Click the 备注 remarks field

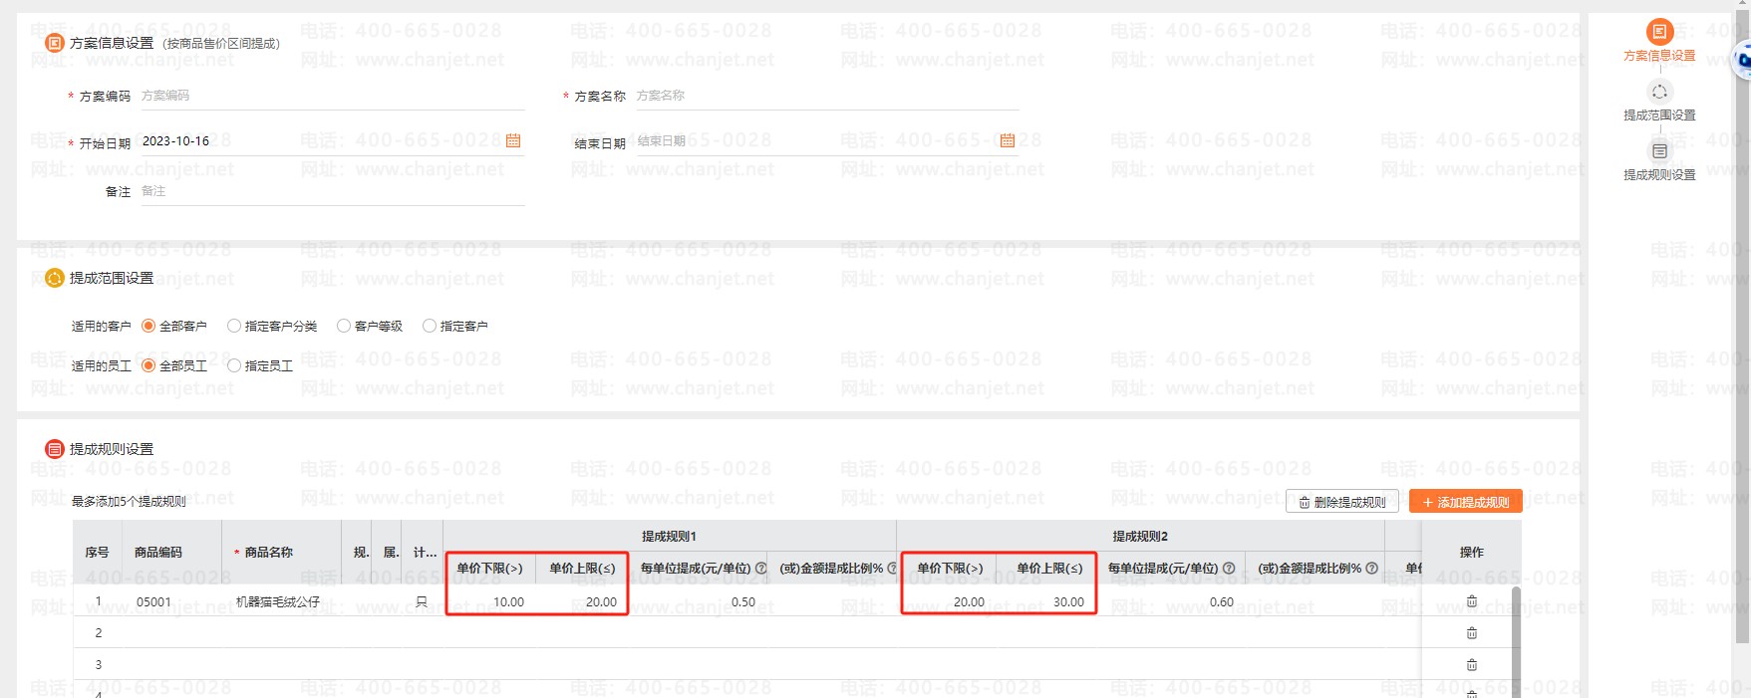[x=331, y=191]
